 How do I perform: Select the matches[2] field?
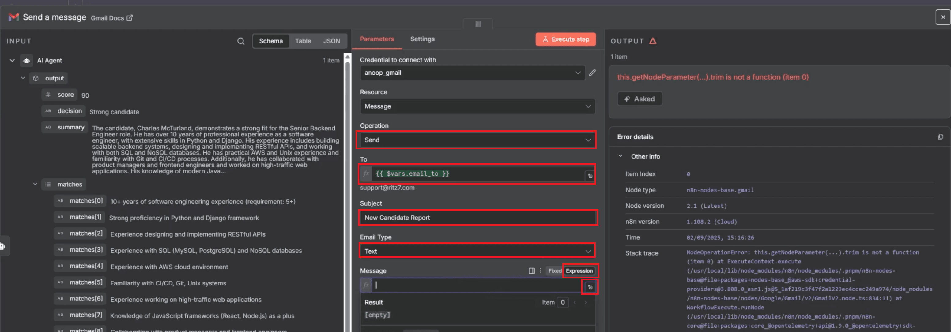[x=80, y=233]
